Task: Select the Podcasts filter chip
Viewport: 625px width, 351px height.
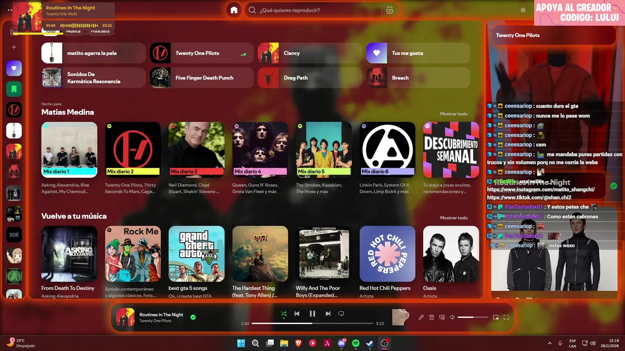Action: pyautogui.click(x=100, y=31)
